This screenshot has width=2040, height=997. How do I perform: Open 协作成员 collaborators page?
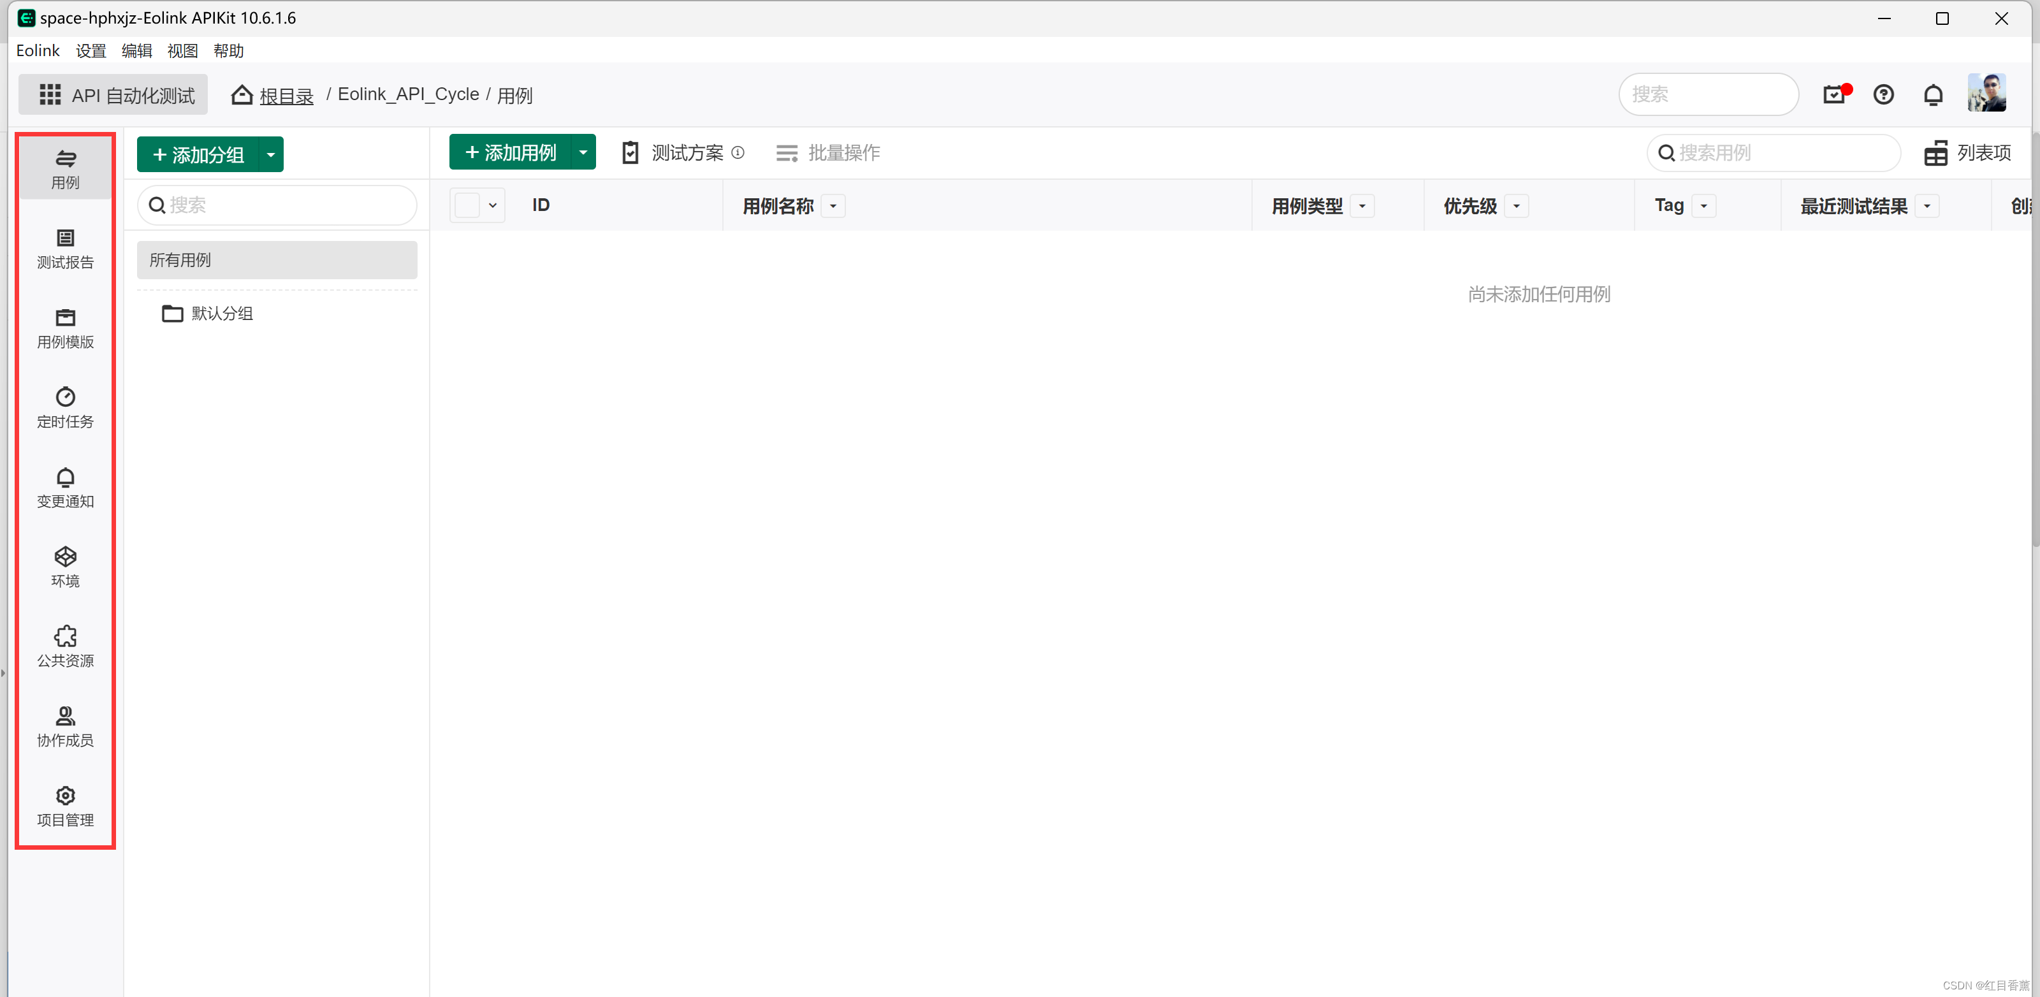click(x=65, y=727)
